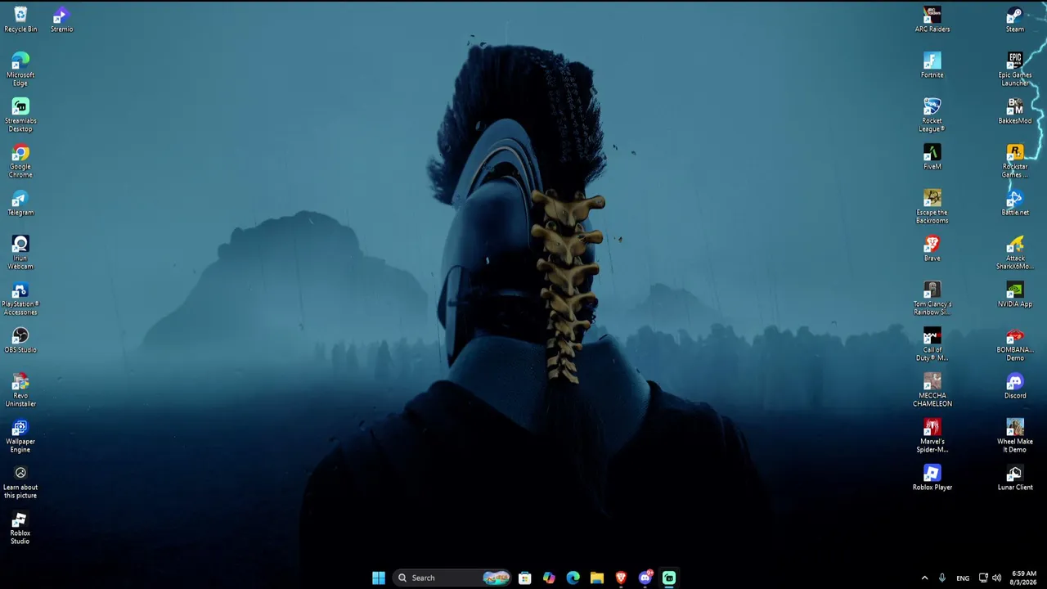Open the clock and date panel

pos(1024,578)
